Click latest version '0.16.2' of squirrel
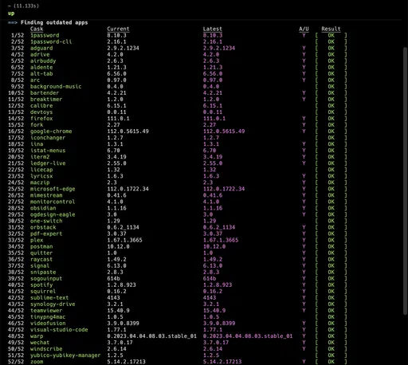408x365 pixels. (213, 291)
